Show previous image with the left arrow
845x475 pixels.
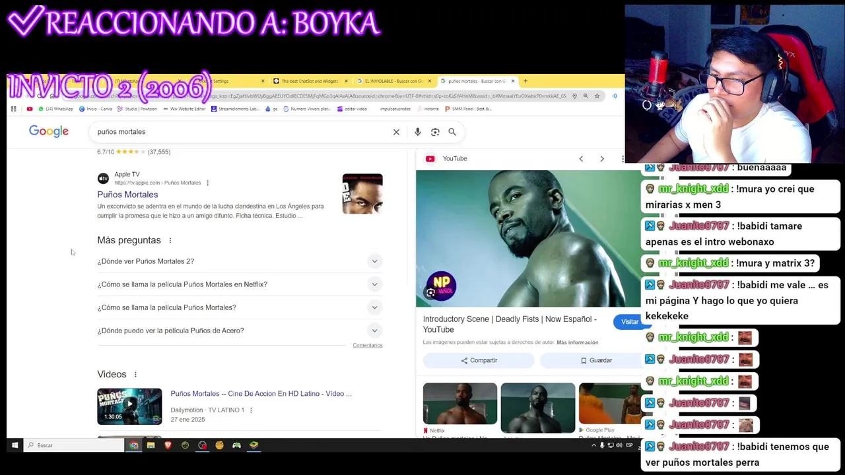(581, 159)
